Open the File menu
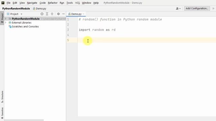The width and height of the screenshot is (216, 121). coord(8,3)
